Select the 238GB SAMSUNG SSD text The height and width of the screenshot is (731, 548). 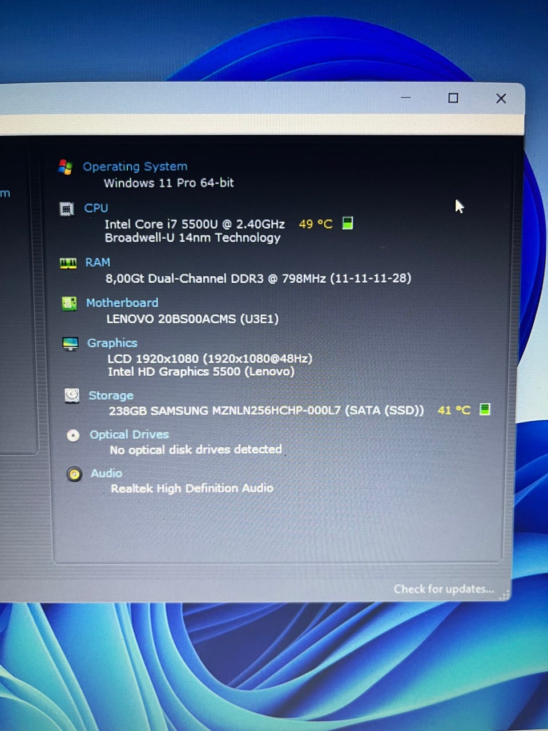(267, 410)
